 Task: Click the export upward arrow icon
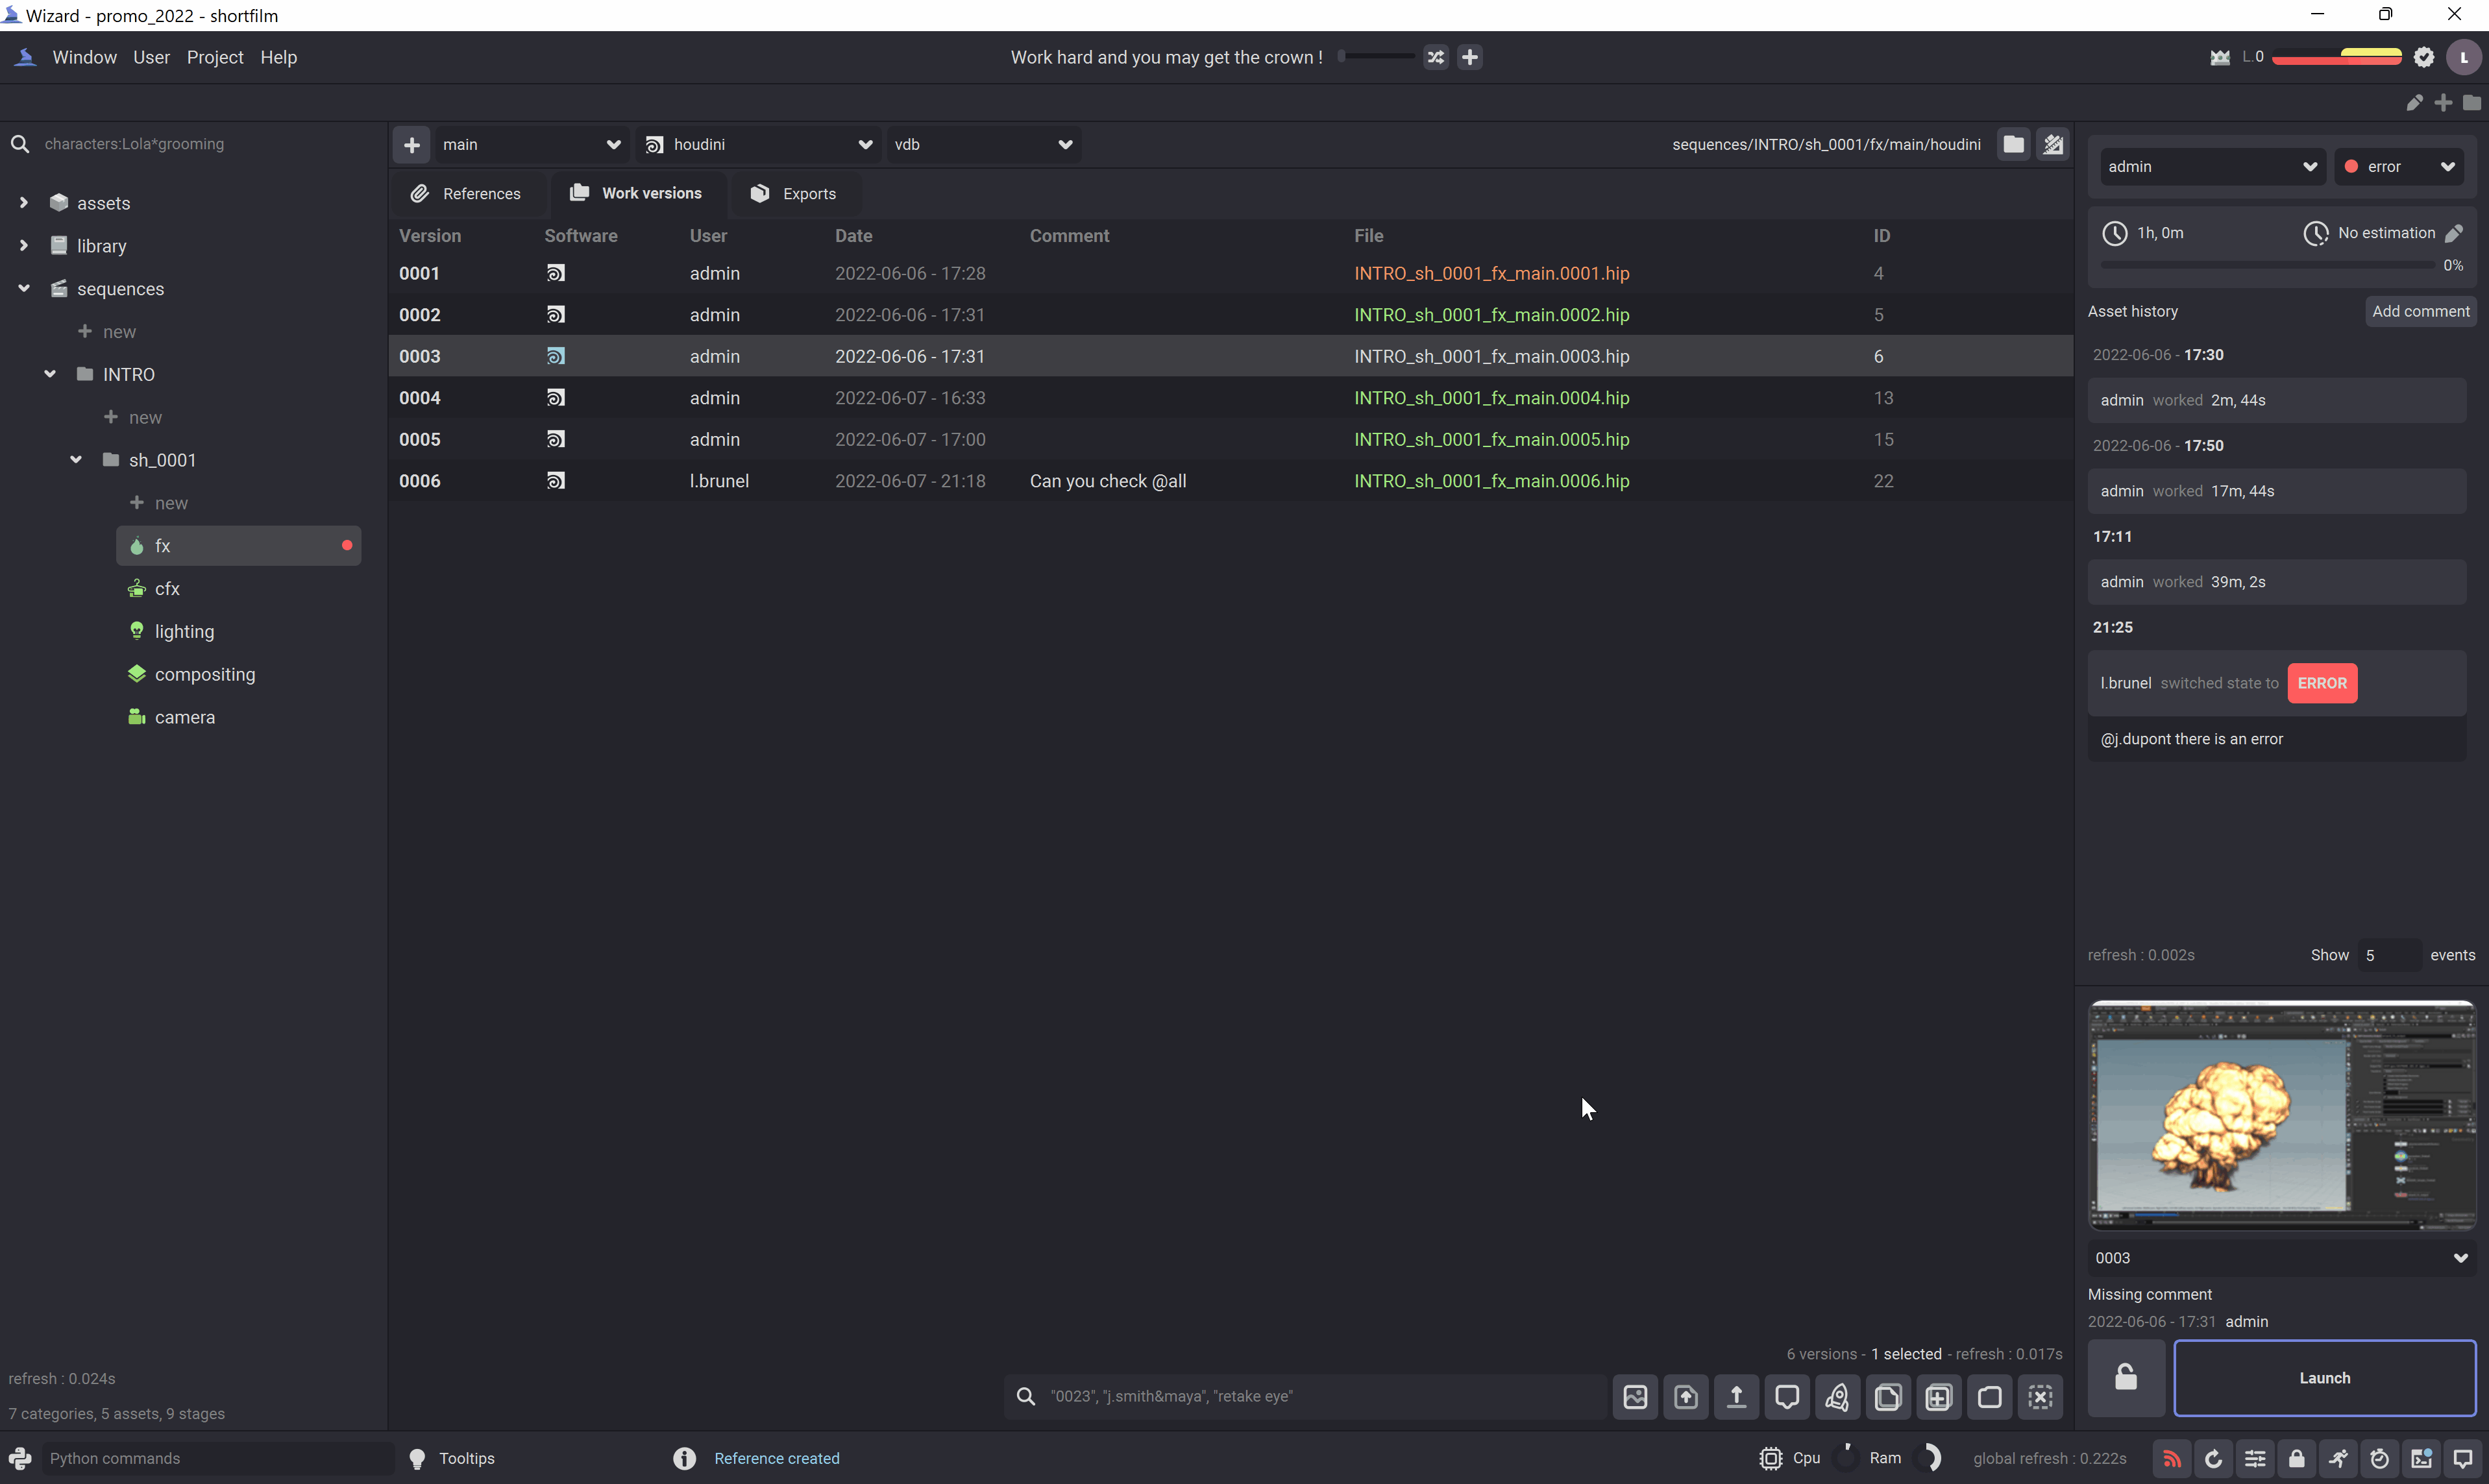tap(1736, 1397)
